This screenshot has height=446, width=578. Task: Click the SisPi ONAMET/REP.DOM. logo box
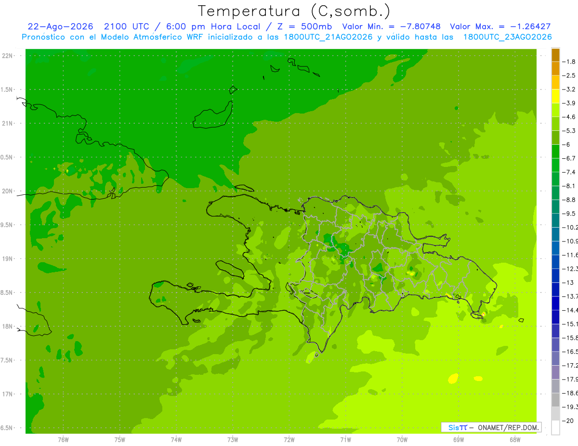(491, 427)
